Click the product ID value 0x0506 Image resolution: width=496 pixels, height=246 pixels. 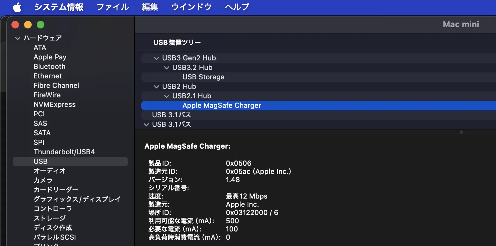click(238, 163)
